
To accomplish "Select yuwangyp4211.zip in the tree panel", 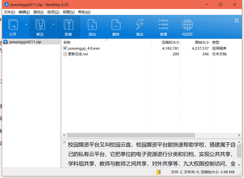I will click(25, 42).
